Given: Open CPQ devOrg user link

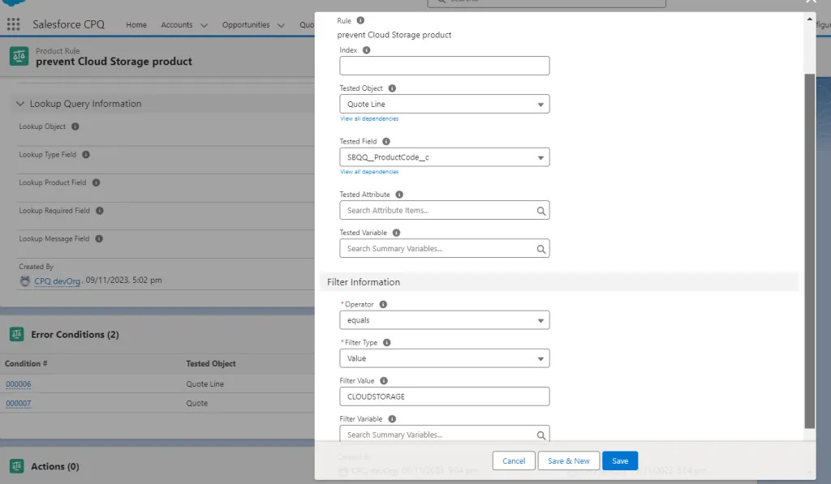Looking at the screenshot, I should coord(58,281).
